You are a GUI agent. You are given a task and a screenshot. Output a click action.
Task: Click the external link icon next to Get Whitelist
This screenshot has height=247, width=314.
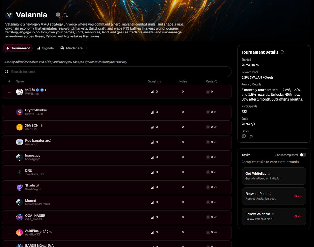click(x=269, y=174)
